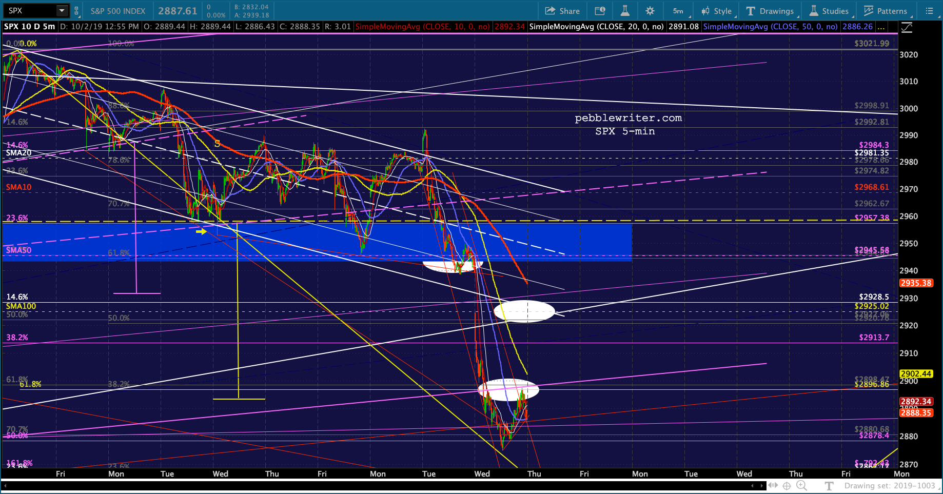Screen dimensions: 943x494
Task: Expand the 5m timeframe selector
Action: [678, 11]
